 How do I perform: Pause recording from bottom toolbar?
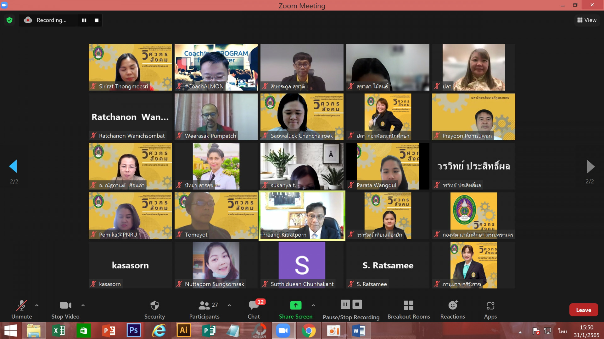coord(345,304)
